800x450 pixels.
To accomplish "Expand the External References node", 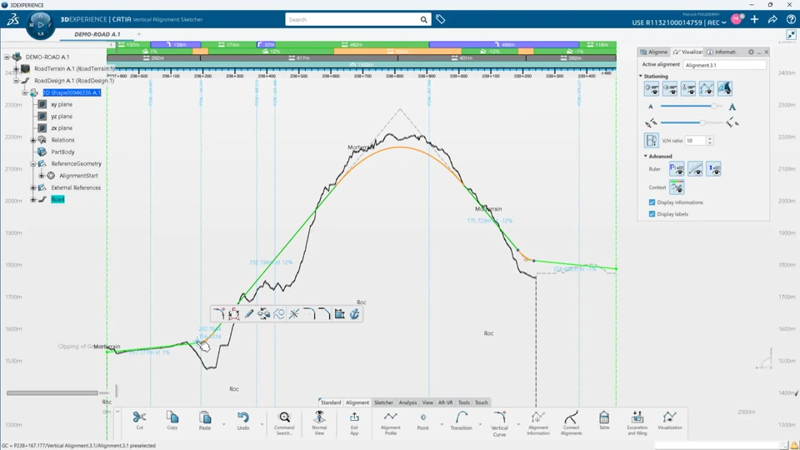I will click(x=33, y=187).
